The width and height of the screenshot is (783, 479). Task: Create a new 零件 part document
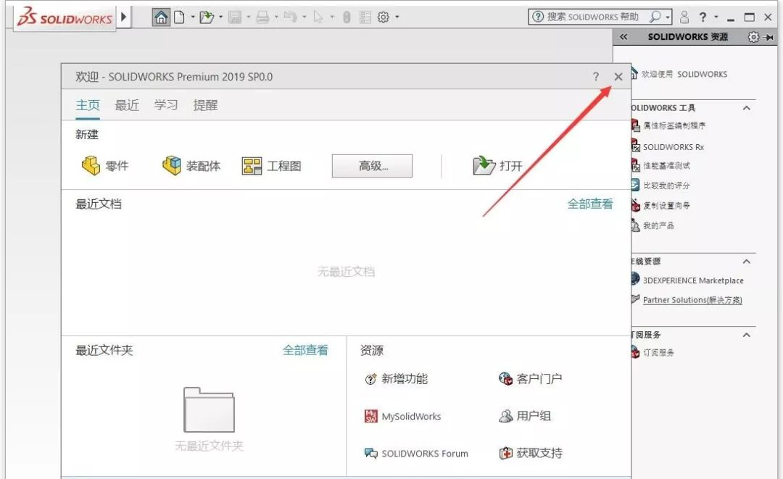(x=105, y=166)
